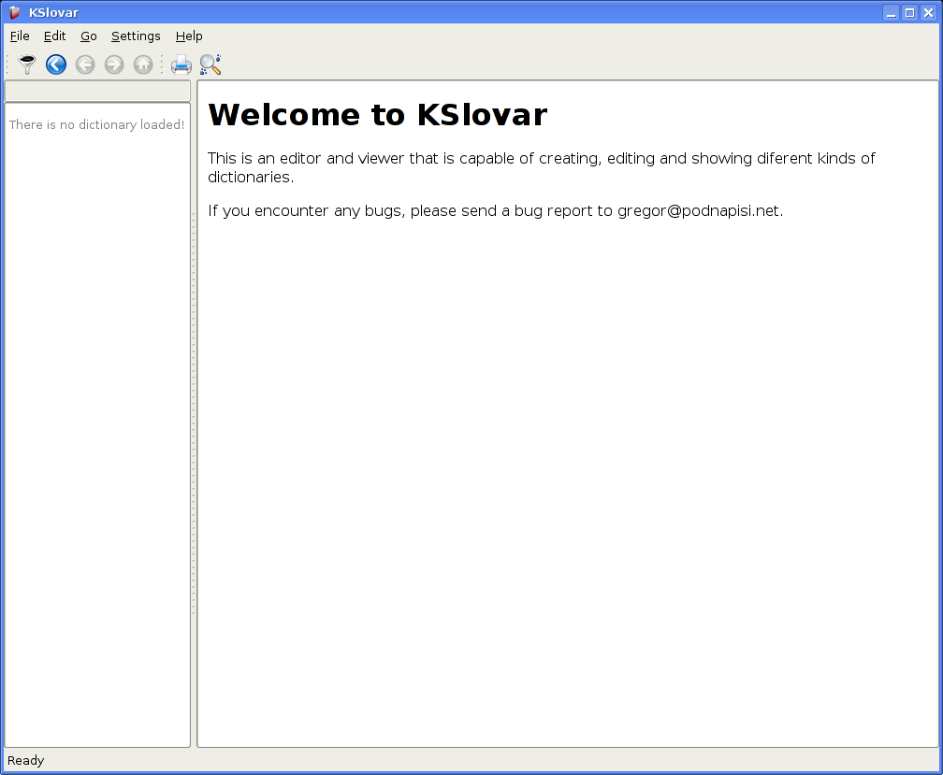Viewport: 943px width, 775px height.
Task: Open the Edit menu
Action: 54,36
